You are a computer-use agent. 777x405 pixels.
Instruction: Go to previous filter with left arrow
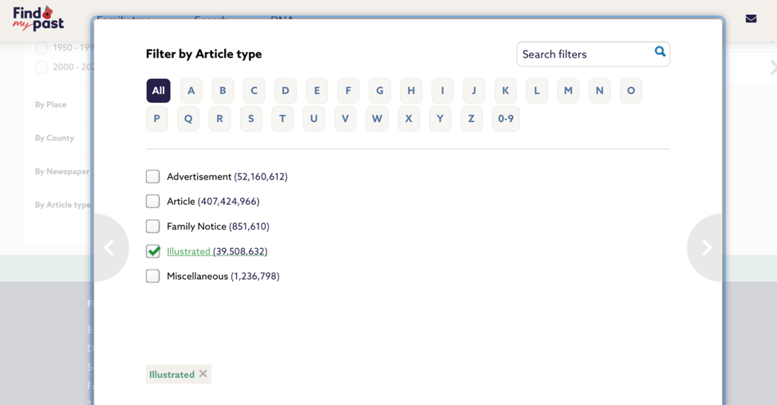(109, 248)
